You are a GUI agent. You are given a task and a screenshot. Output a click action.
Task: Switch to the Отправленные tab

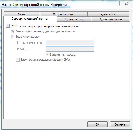pos(64,14)
